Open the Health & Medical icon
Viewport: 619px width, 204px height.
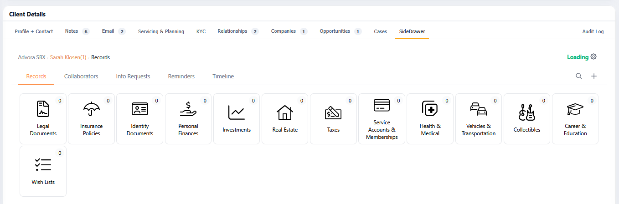click(430, 109)
